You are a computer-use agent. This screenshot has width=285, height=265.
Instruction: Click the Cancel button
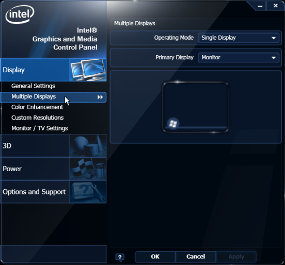196,257
